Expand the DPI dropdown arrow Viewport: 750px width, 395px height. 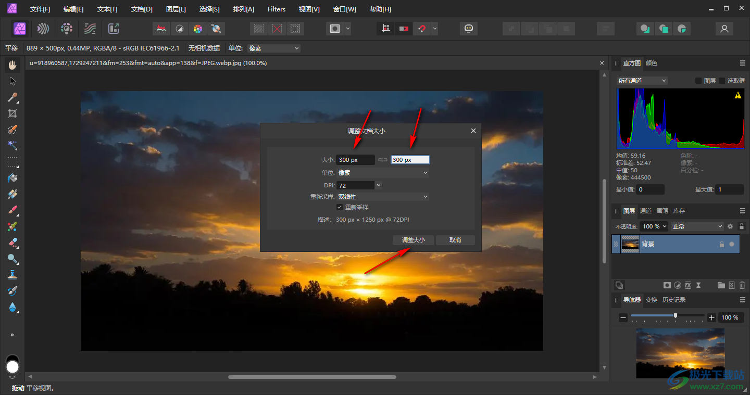point(379,185)
